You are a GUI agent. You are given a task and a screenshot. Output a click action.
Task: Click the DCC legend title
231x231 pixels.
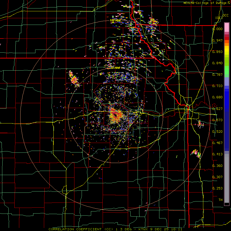click(x=225, y=15)
